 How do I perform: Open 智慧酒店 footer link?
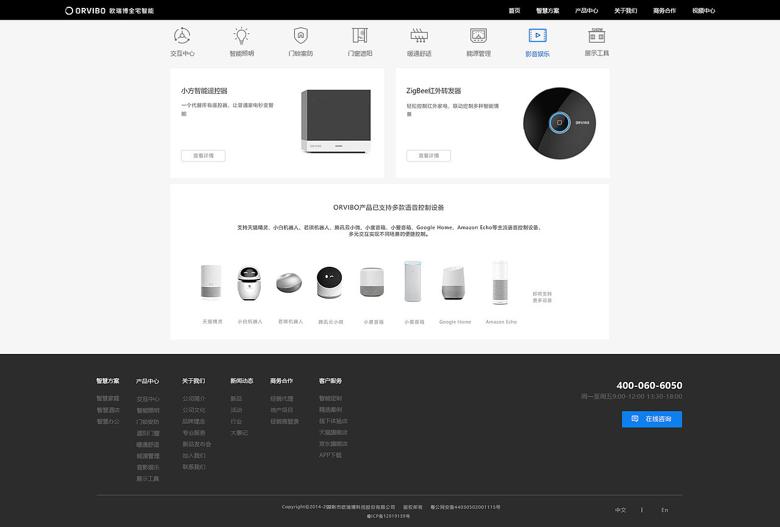coord(108,410)
